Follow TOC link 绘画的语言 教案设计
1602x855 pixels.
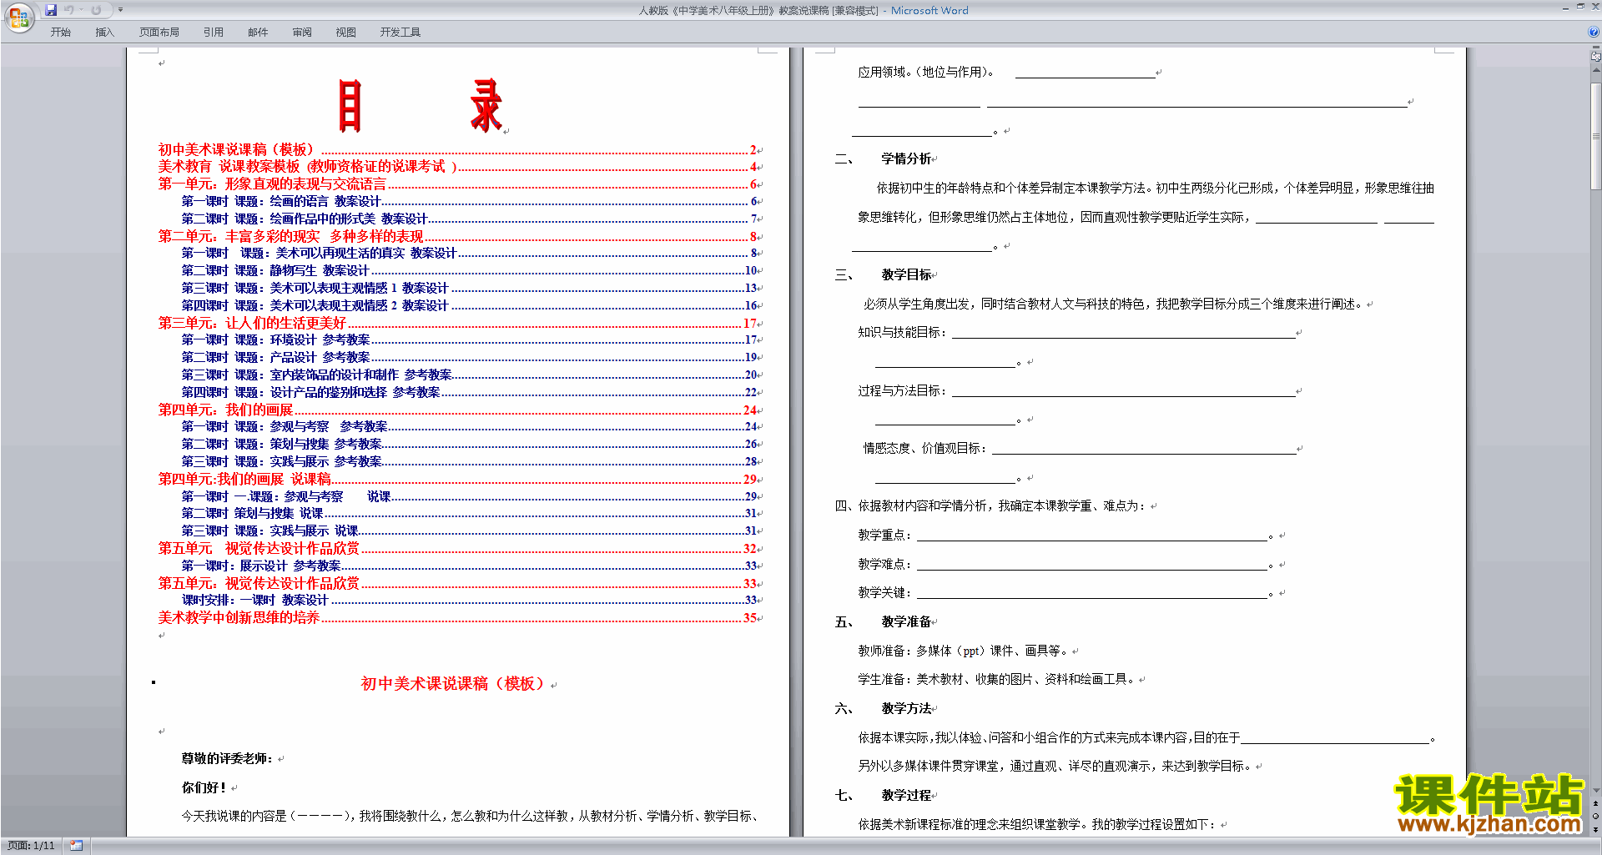click(469, 201)
